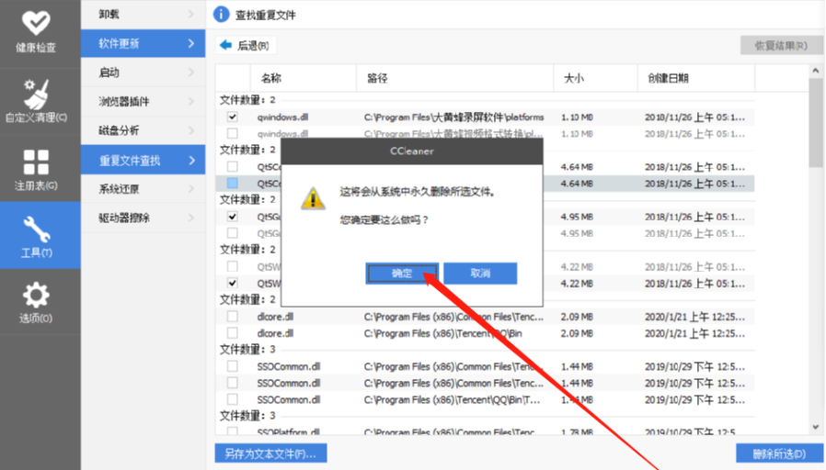Click the back arrow icon (后退)

tap(225, 45)
